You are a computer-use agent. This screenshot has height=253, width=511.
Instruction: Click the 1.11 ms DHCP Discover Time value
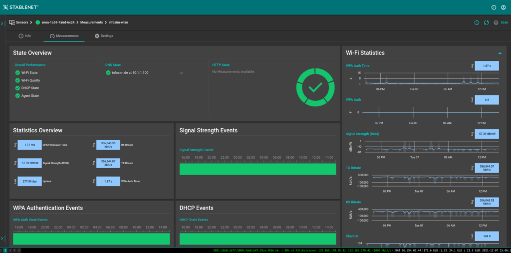29,145
